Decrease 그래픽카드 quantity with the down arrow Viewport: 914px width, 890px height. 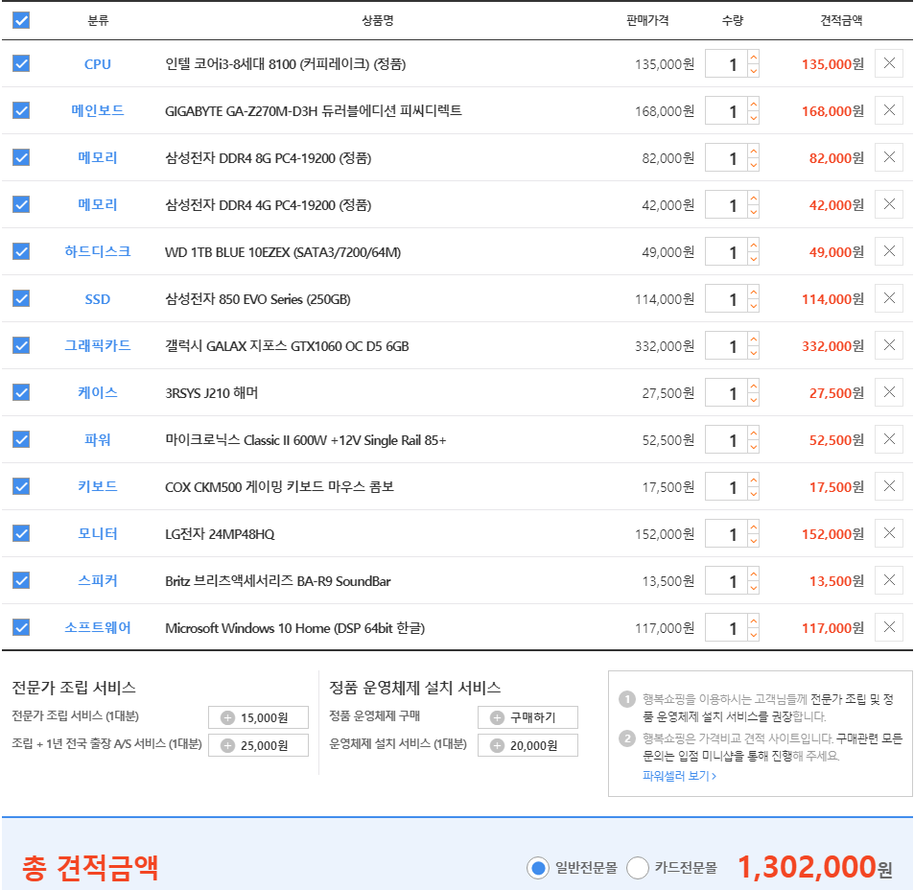click(754, 353)
